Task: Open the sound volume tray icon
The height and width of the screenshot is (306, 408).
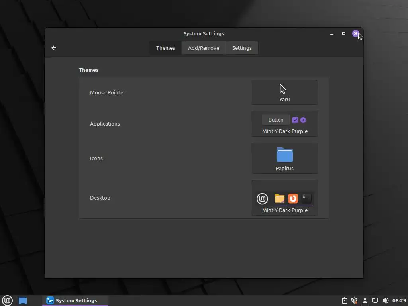Action: click(386, 300)
